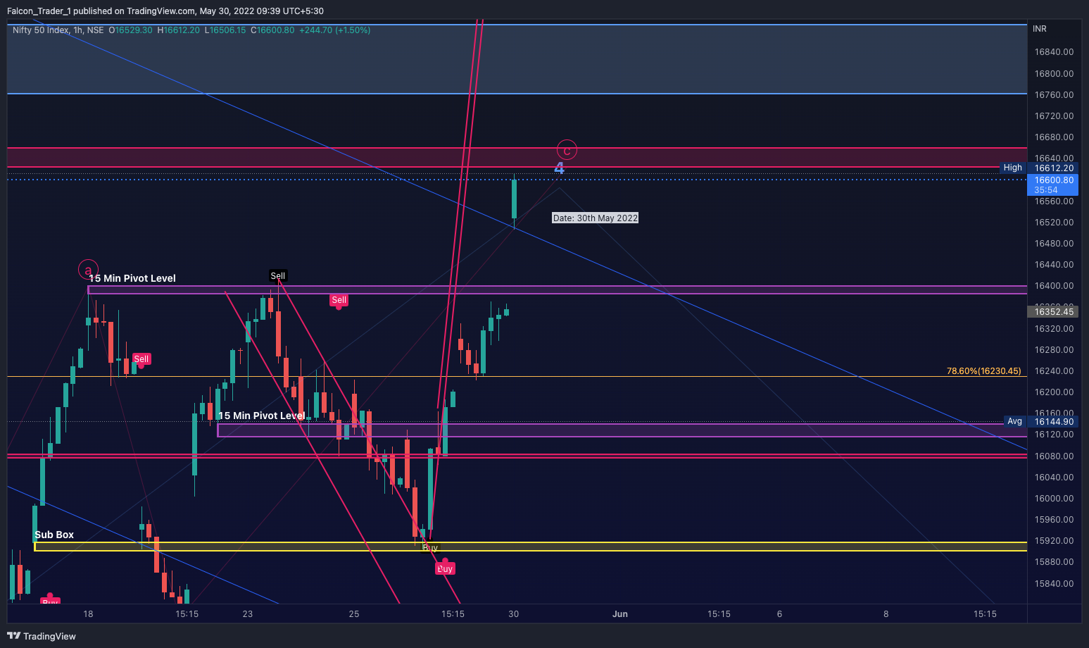Click the 15840.00 price axis tick
1089x648 pixels.
1054,583
